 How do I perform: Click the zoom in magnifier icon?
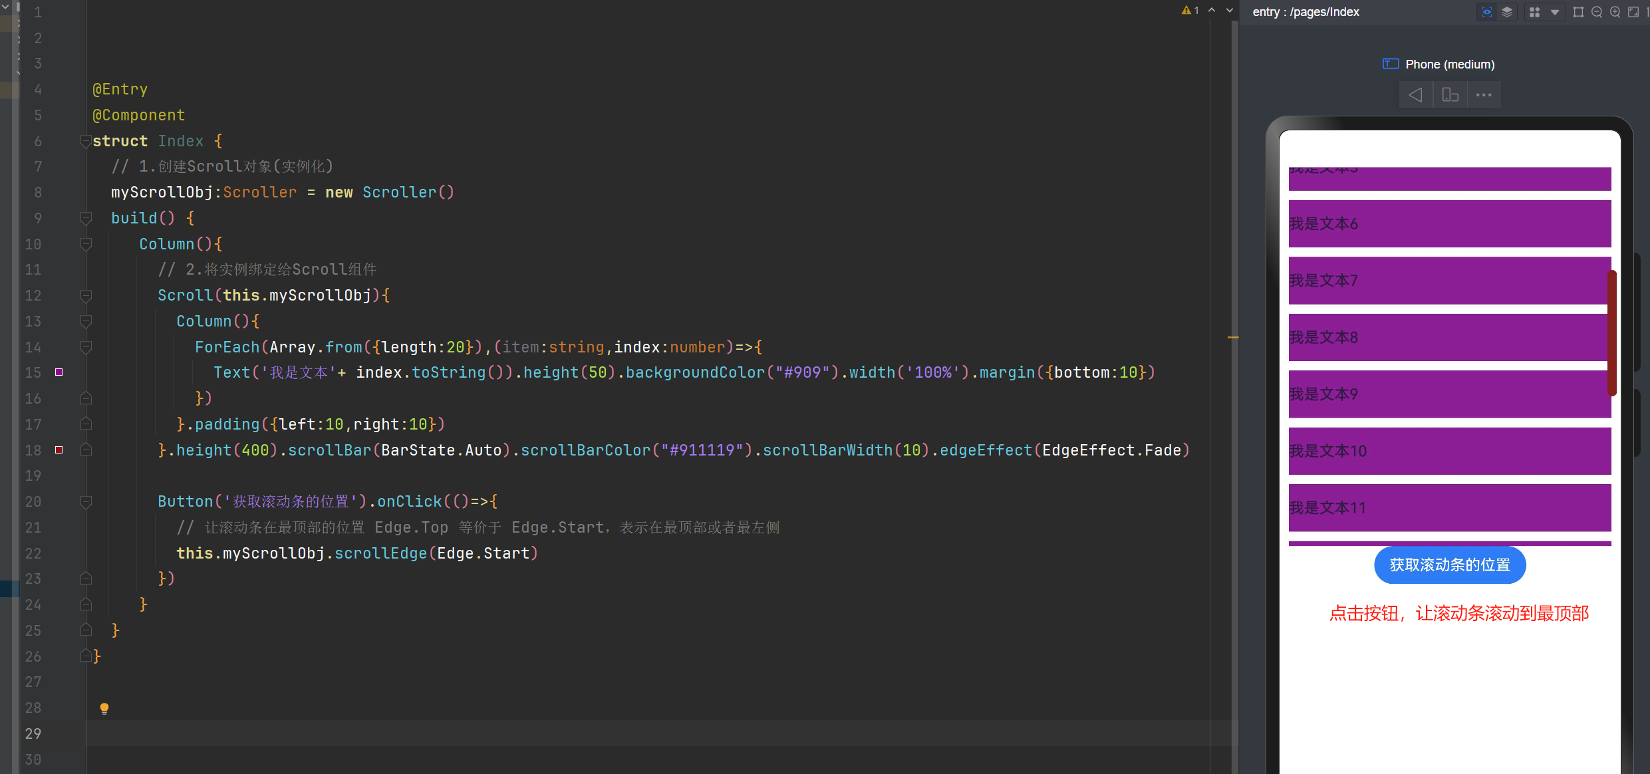point(1615,12)
